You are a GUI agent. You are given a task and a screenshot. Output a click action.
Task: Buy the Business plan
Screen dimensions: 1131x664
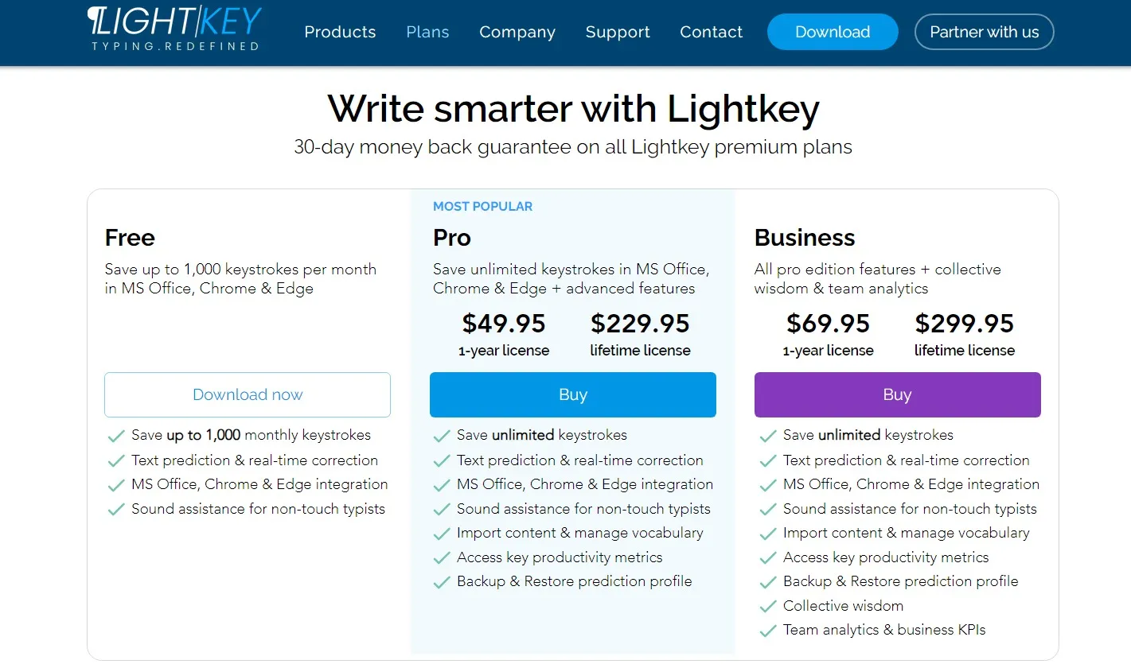tap(897, 394)
